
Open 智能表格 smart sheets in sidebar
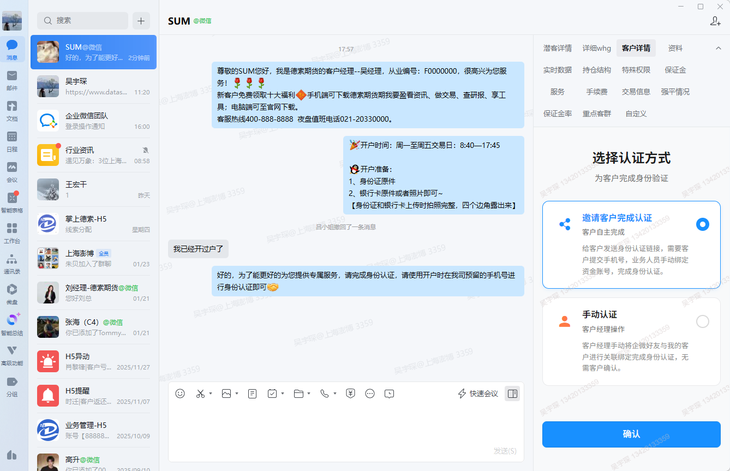tap(12, 202)
